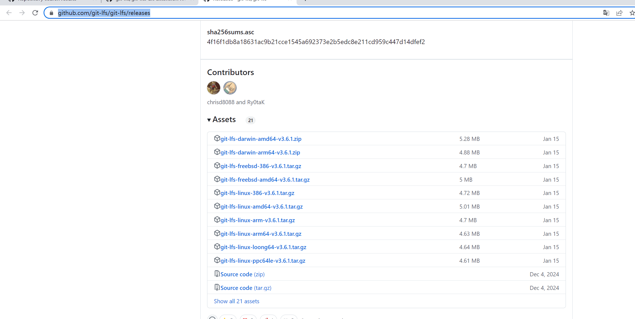Click the share page icon
This screenshot has height=319, width=635.
[x=619, y=13]
